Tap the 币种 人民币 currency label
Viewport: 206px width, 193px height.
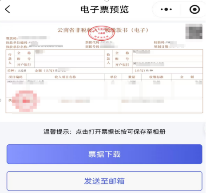tap(17, 70)
